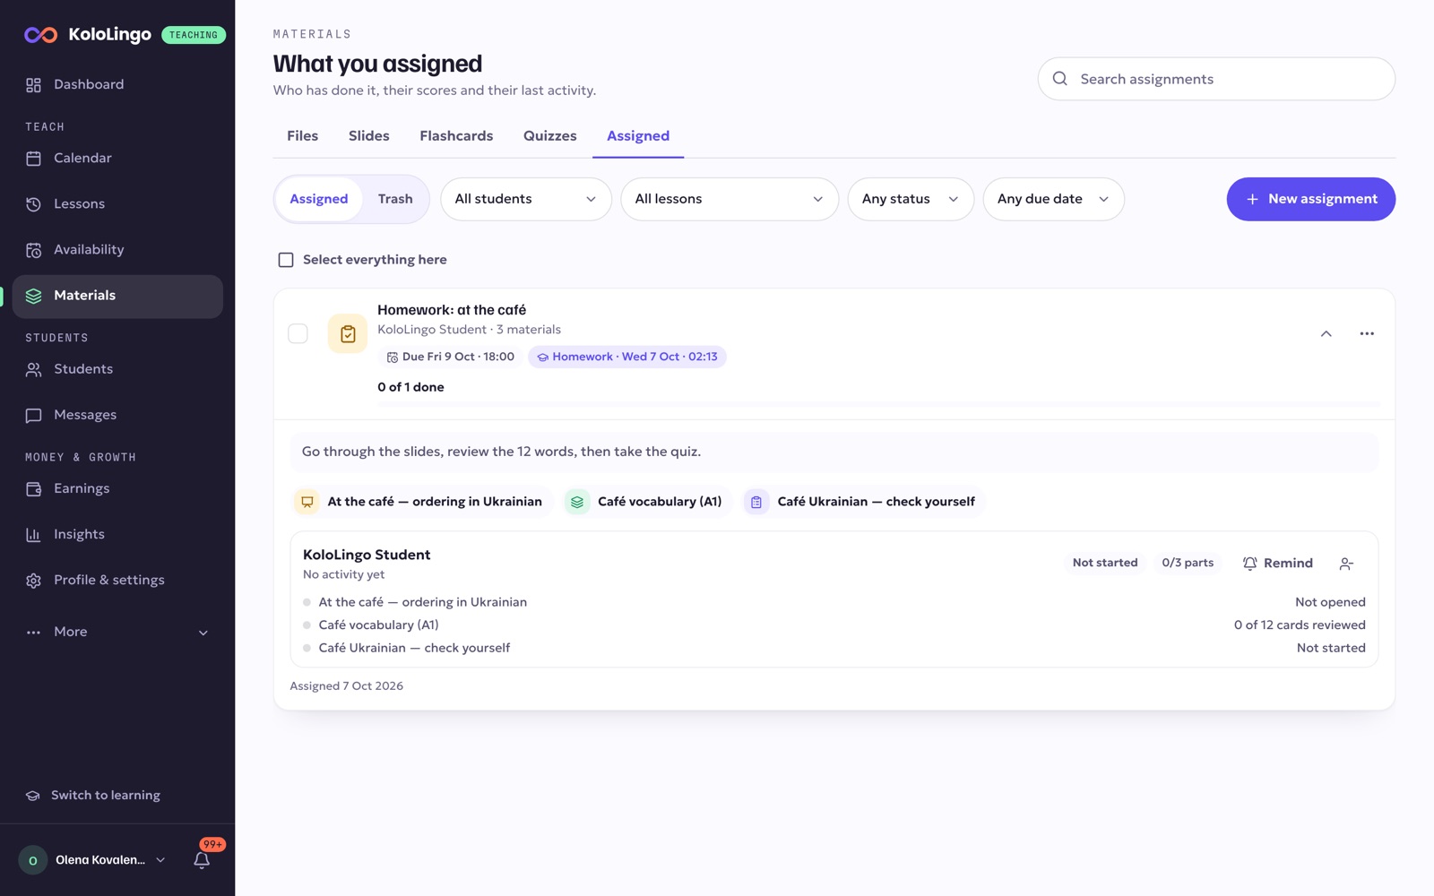
Task: Tick the Select everything here checkbox
Action: pos(286,260)
